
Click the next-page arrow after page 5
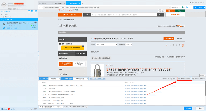click(x=183, y=45)
